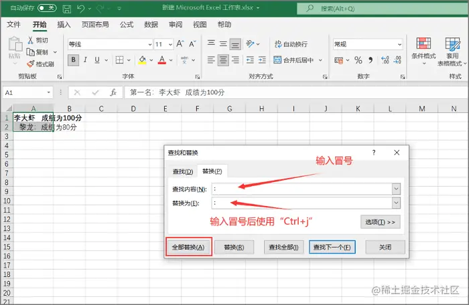The image size is (469, 305).
Task: Open the font name dropdown 等线
Action: coord(149,44)
